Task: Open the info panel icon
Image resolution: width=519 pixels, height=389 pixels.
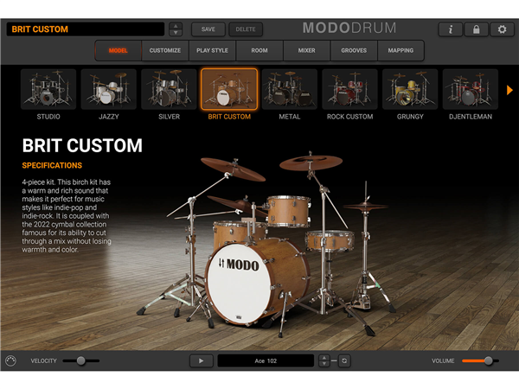Action: tap(450, 29)
